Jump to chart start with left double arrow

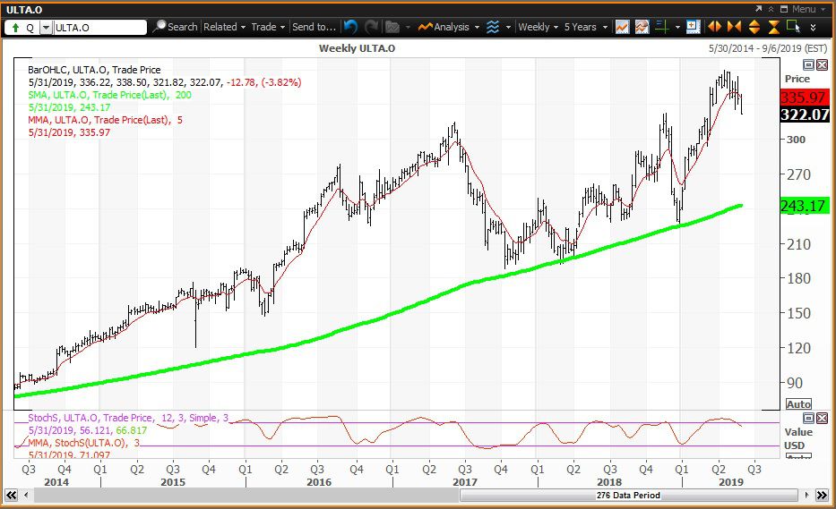11,496
